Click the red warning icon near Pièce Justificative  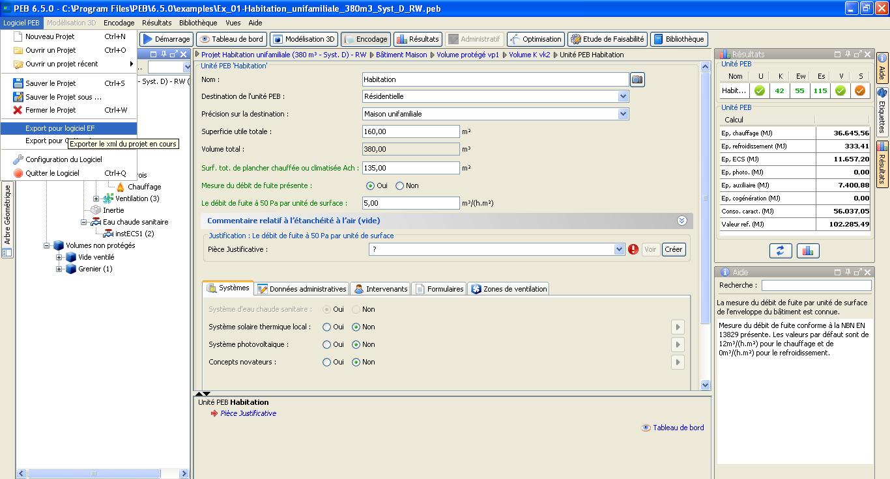(633, 249)
